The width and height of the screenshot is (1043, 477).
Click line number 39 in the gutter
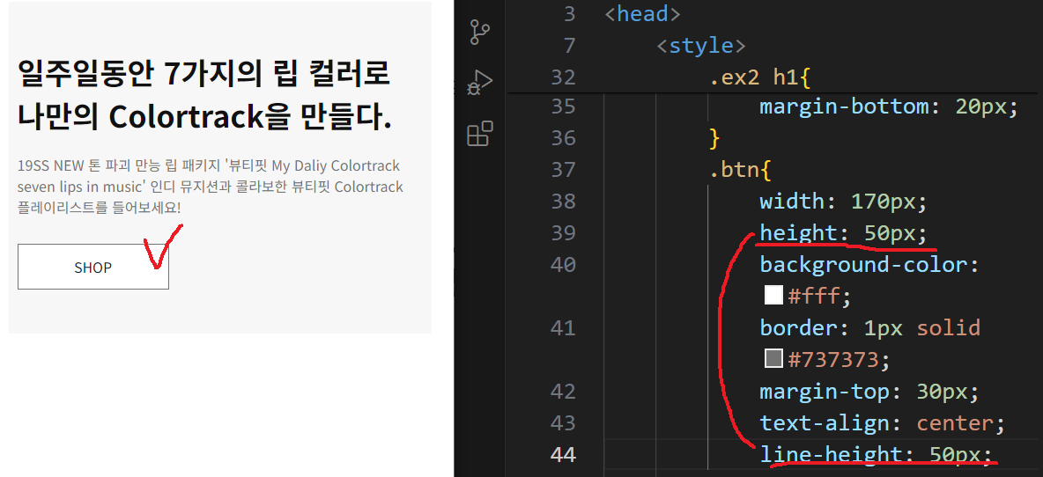point(564,232)
